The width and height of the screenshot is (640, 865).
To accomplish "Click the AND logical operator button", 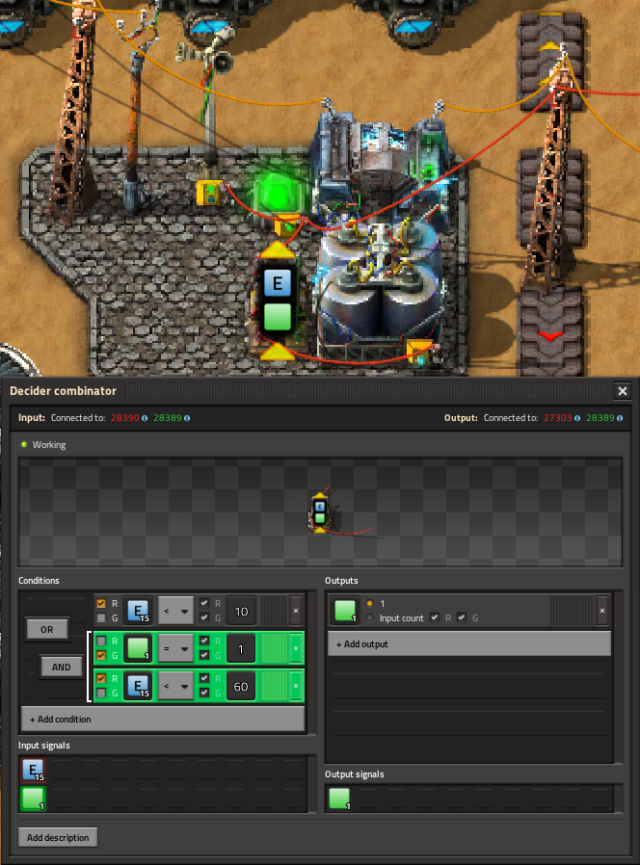I will [61, 667].
